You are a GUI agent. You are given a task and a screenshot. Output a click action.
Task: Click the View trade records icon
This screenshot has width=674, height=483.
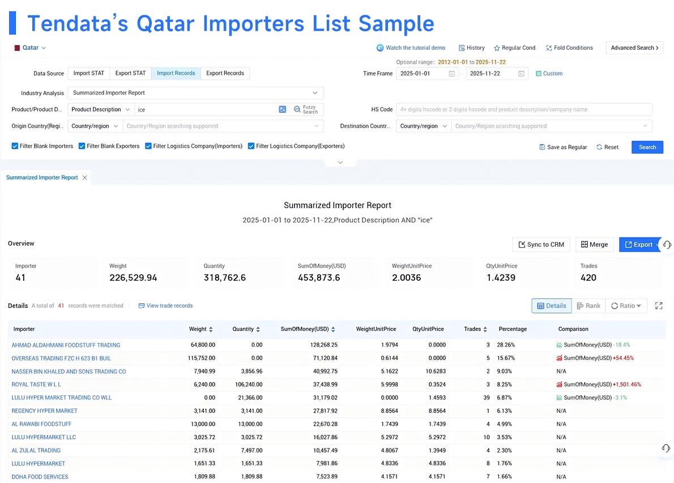point(142,306)
